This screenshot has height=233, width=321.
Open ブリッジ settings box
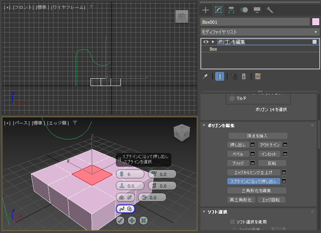pyautogui.click(x=253, y=163)
